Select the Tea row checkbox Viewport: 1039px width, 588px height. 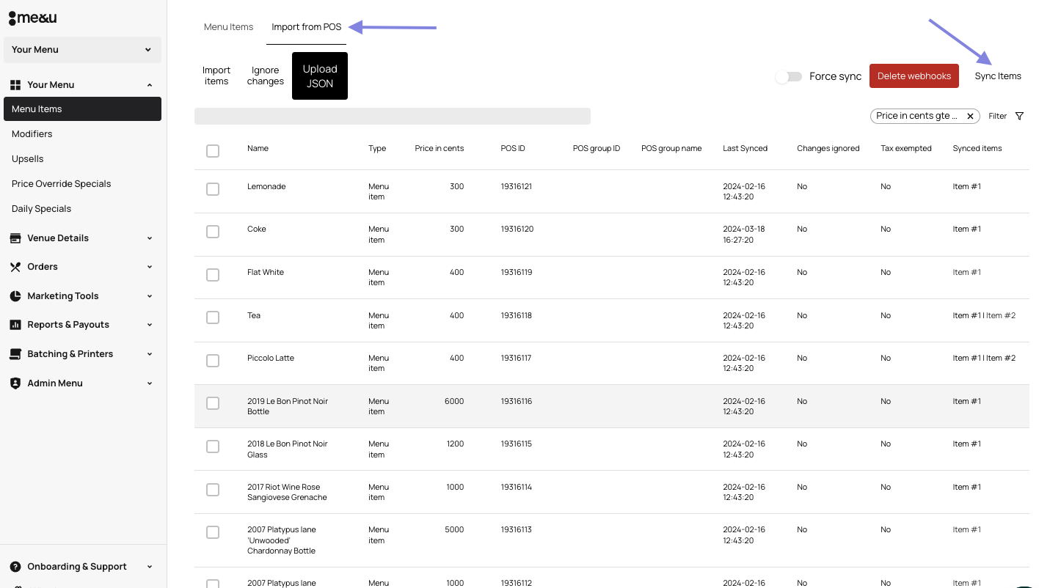point(213,317)
